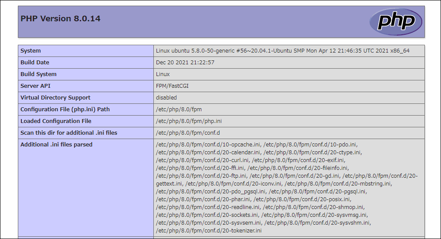Image resolution: width=441 pixels, height=239 pixels.
Task: Click the '/etc/php/8.0/fpm' path value
Action: [x=179, y=110]
